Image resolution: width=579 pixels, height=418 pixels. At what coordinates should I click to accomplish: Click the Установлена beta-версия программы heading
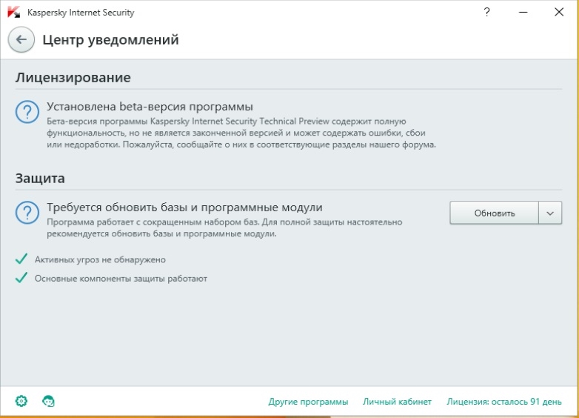(x=150, y=107)
